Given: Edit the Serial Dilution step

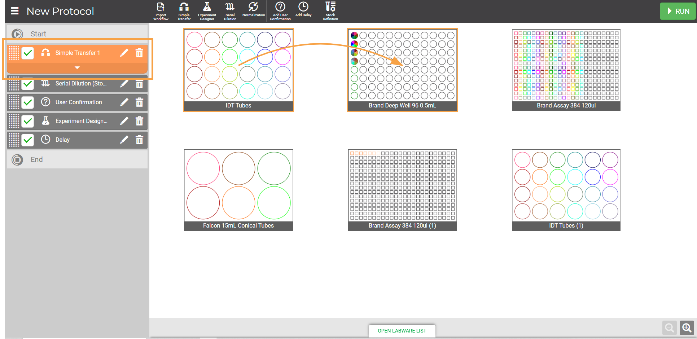Looking at the screenshot, I should [124, 84].
